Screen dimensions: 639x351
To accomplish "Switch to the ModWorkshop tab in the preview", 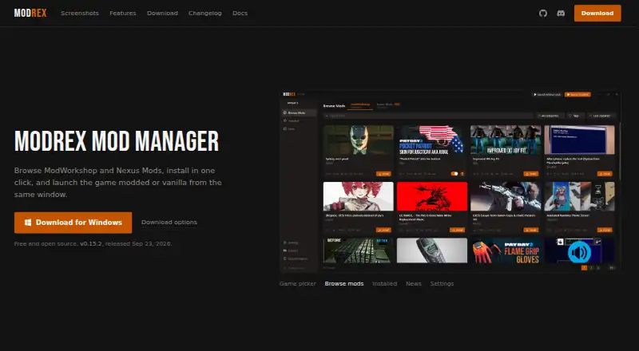I will pyautogui.click(x=360, y=105).
